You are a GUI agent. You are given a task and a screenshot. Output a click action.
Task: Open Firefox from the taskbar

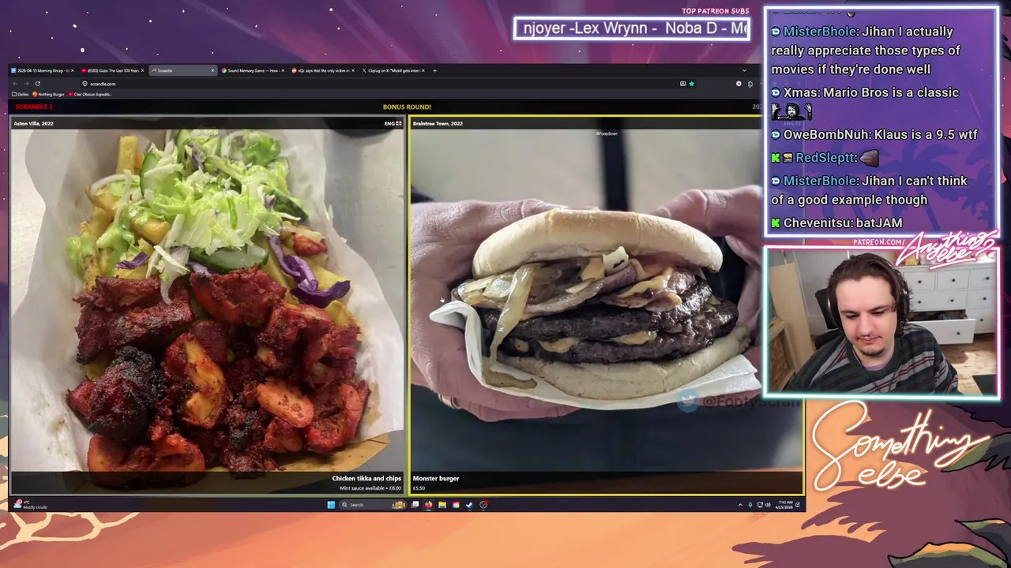[x=428, y=505]
